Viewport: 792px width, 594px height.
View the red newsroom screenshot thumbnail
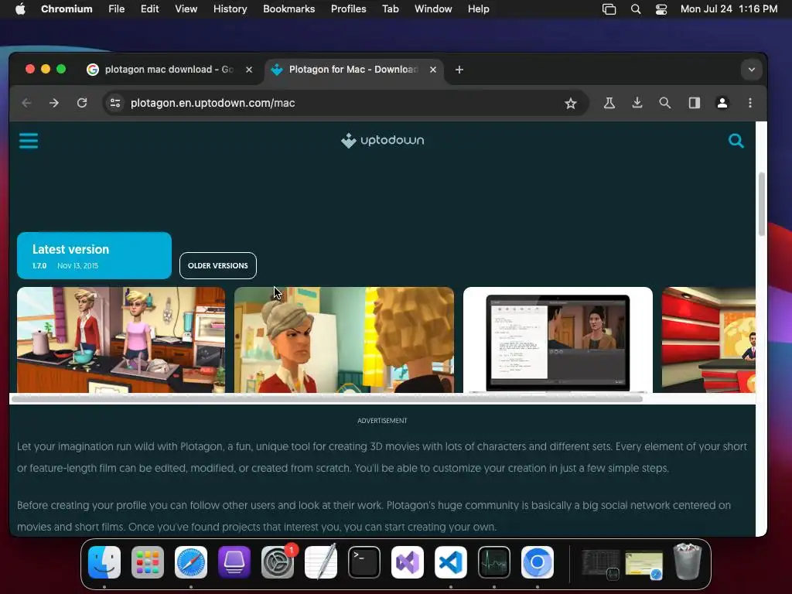708,340
